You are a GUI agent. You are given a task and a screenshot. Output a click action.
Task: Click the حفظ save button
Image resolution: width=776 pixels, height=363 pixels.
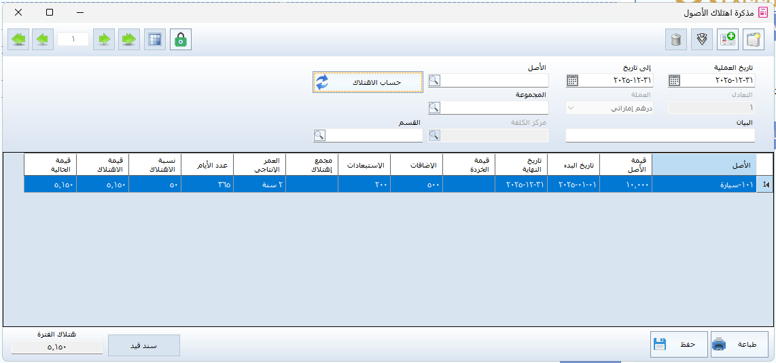[678, 345]
